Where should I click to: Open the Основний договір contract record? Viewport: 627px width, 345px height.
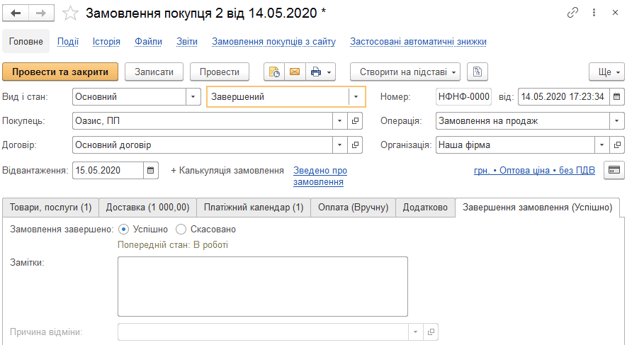click(355, 145)
